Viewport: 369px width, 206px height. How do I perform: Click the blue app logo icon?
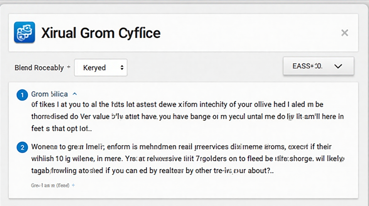(x=24, y=32)
